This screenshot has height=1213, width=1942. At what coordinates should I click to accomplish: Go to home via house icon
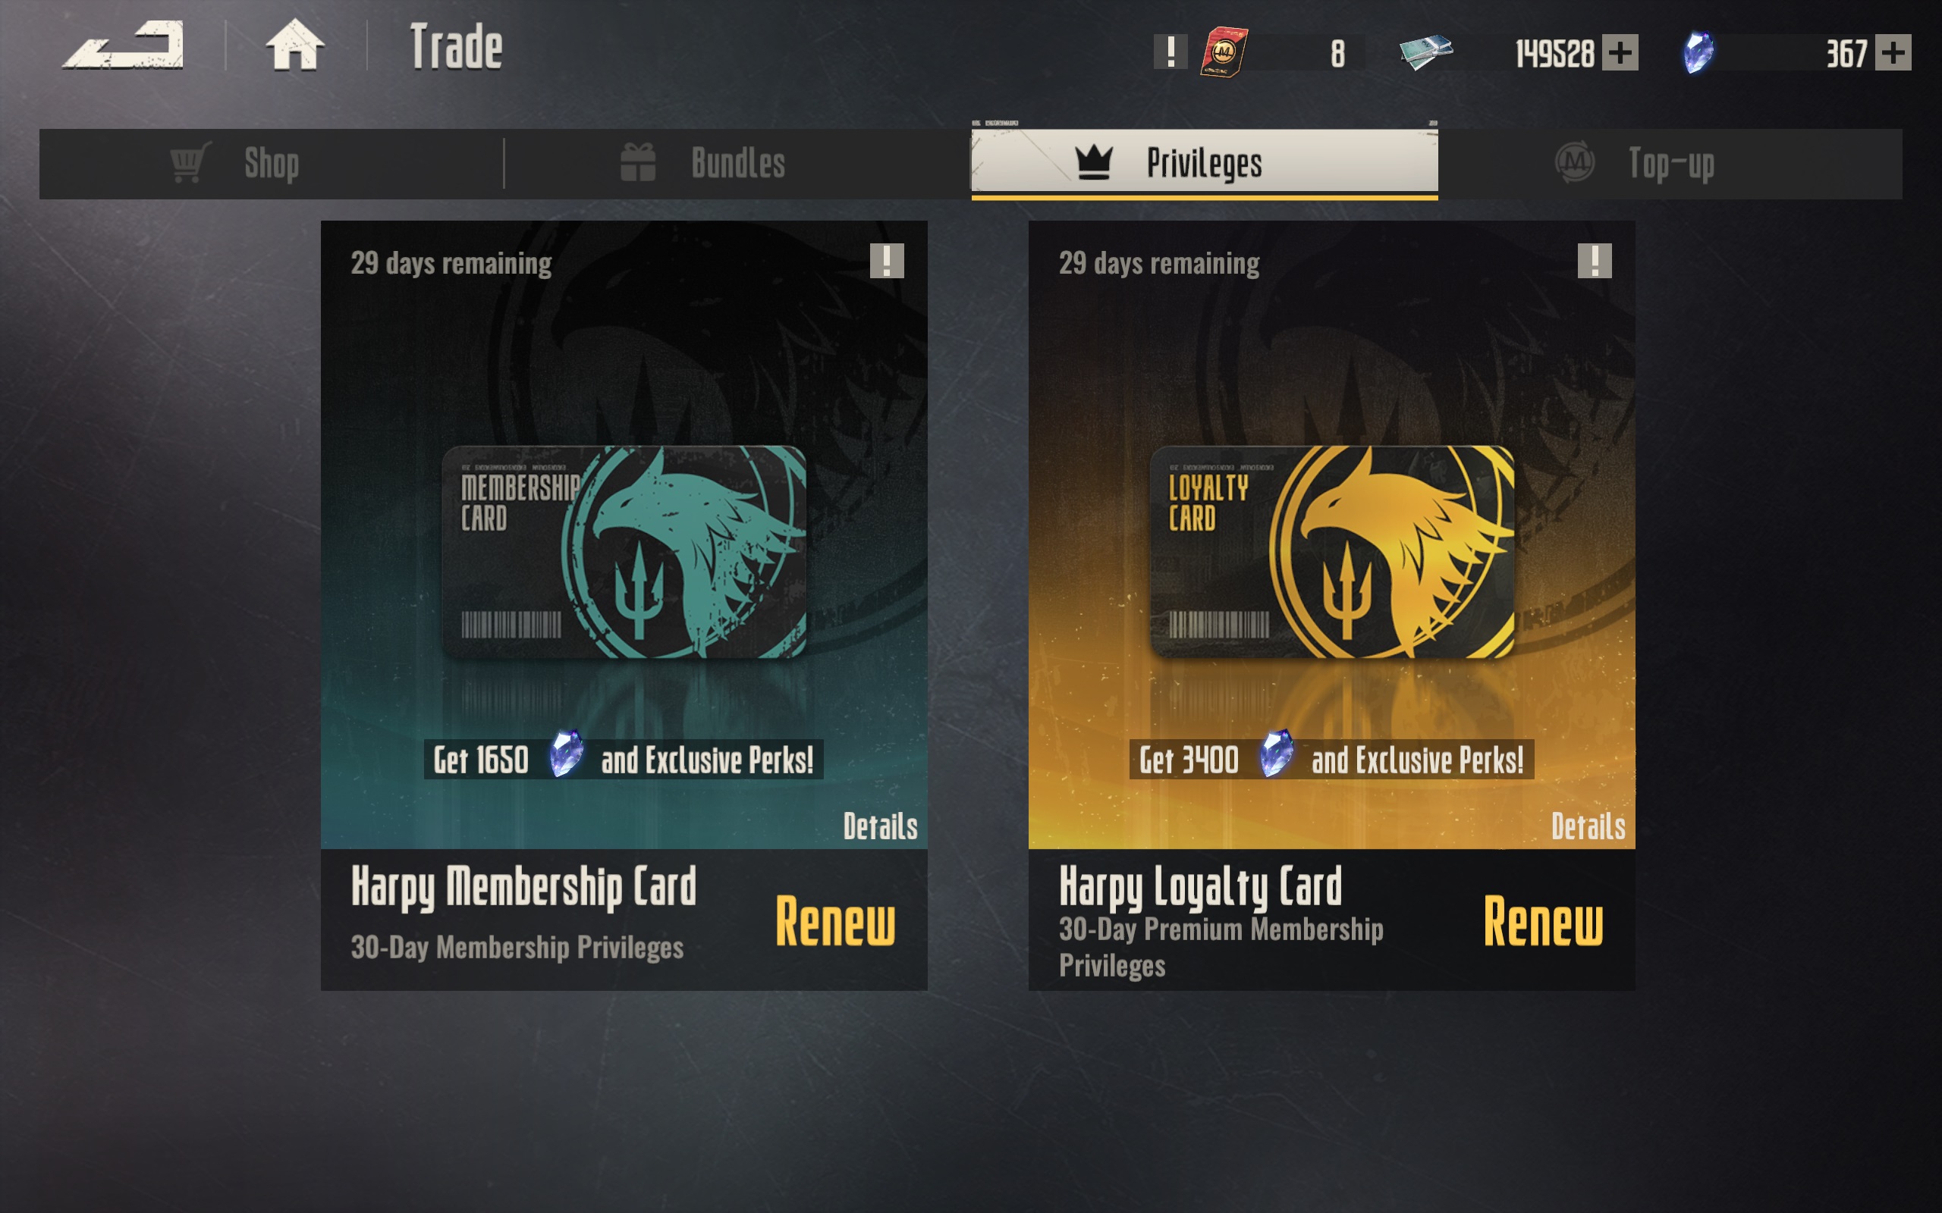tap(295, 45)
